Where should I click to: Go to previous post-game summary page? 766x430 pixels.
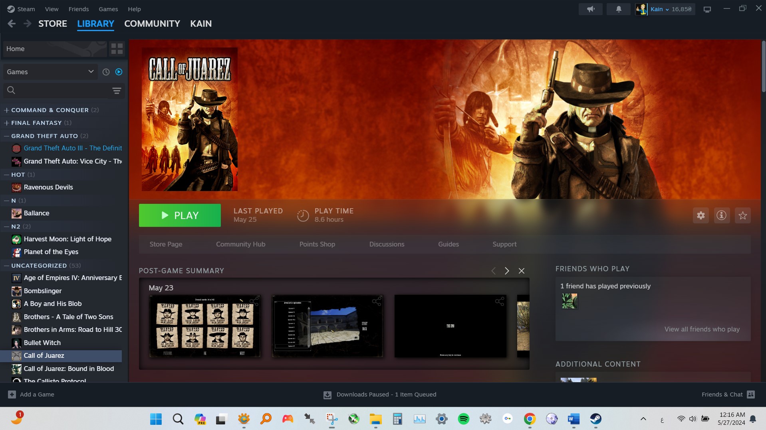493,271
